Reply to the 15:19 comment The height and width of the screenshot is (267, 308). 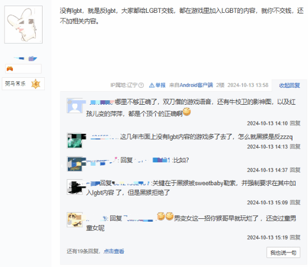click(x=295, y=237)
